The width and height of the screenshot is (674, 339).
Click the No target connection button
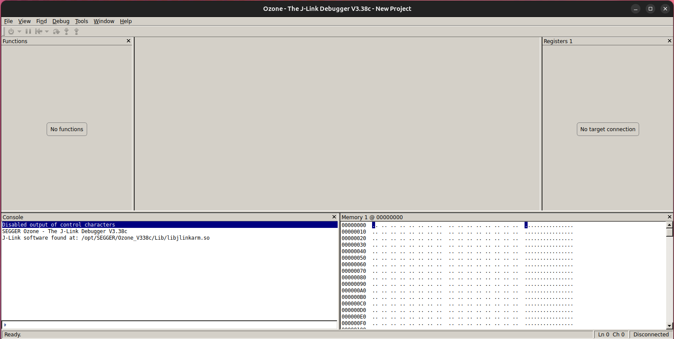coord(607,129)
